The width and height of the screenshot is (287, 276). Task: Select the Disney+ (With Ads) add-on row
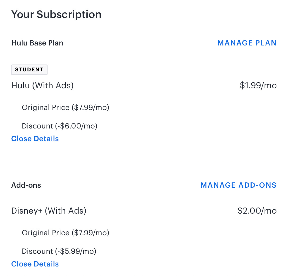[x=49, y=211]
